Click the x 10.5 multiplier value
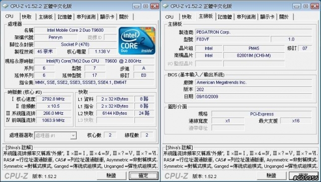321x182 pixels. click(54, 106)
